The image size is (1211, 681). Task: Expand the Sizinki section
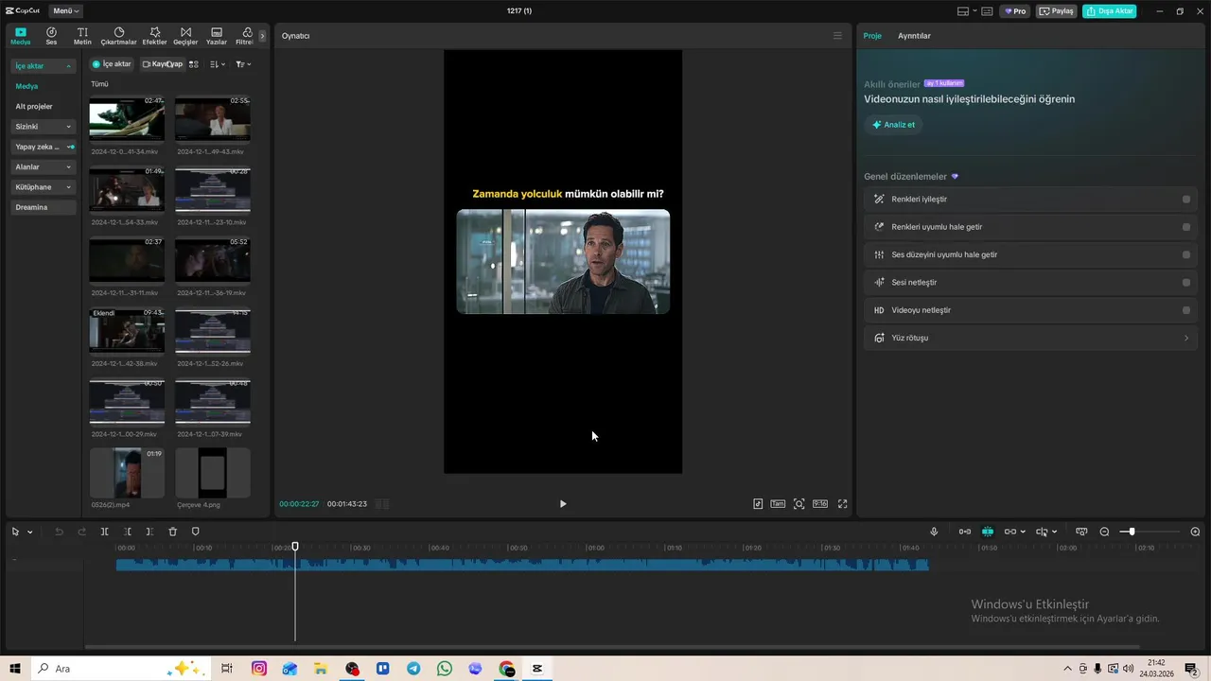click(44, 126)
